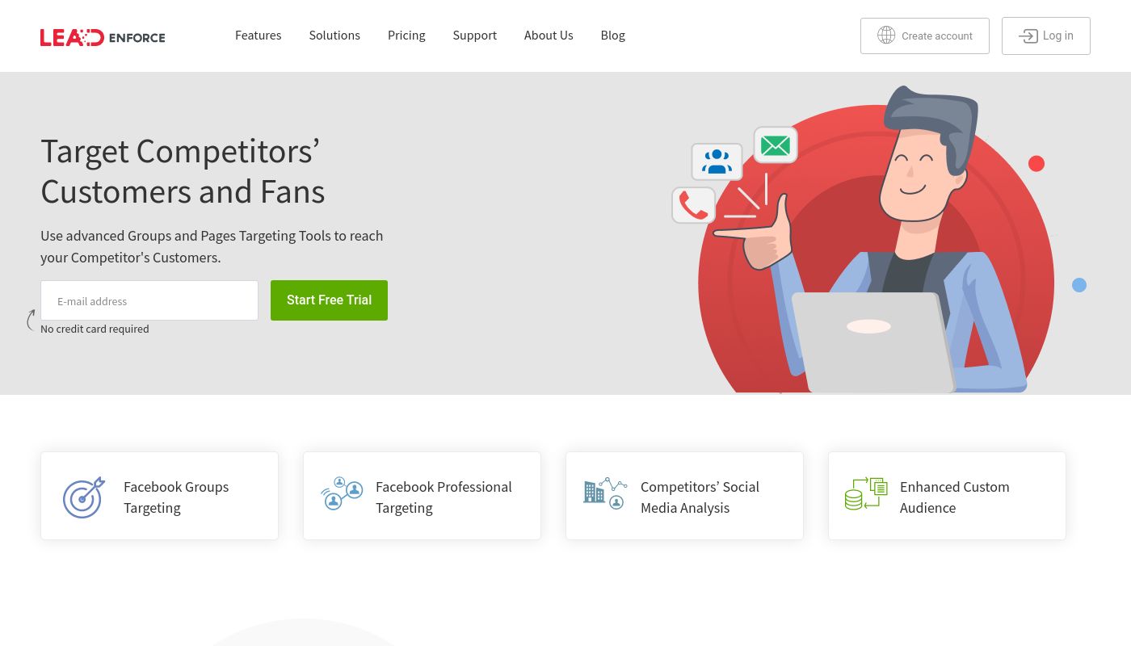Click the LEAD ENFORCE logo

click(x=103, y=37)
